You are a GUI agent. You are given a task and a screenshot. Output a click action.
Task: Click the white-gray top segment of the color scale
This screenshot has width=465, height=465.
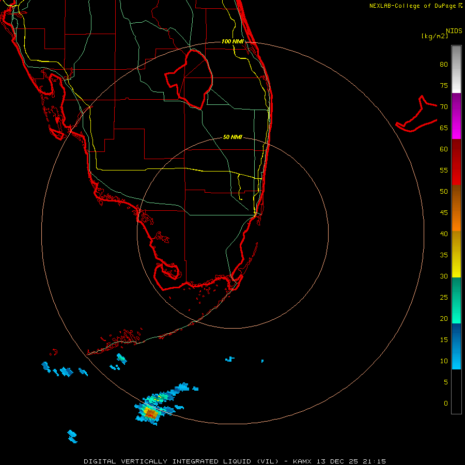(456, 69)
